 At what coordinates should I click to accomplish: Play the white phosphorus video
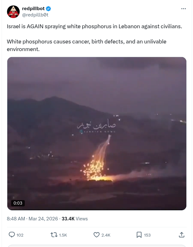click(97, 133)
